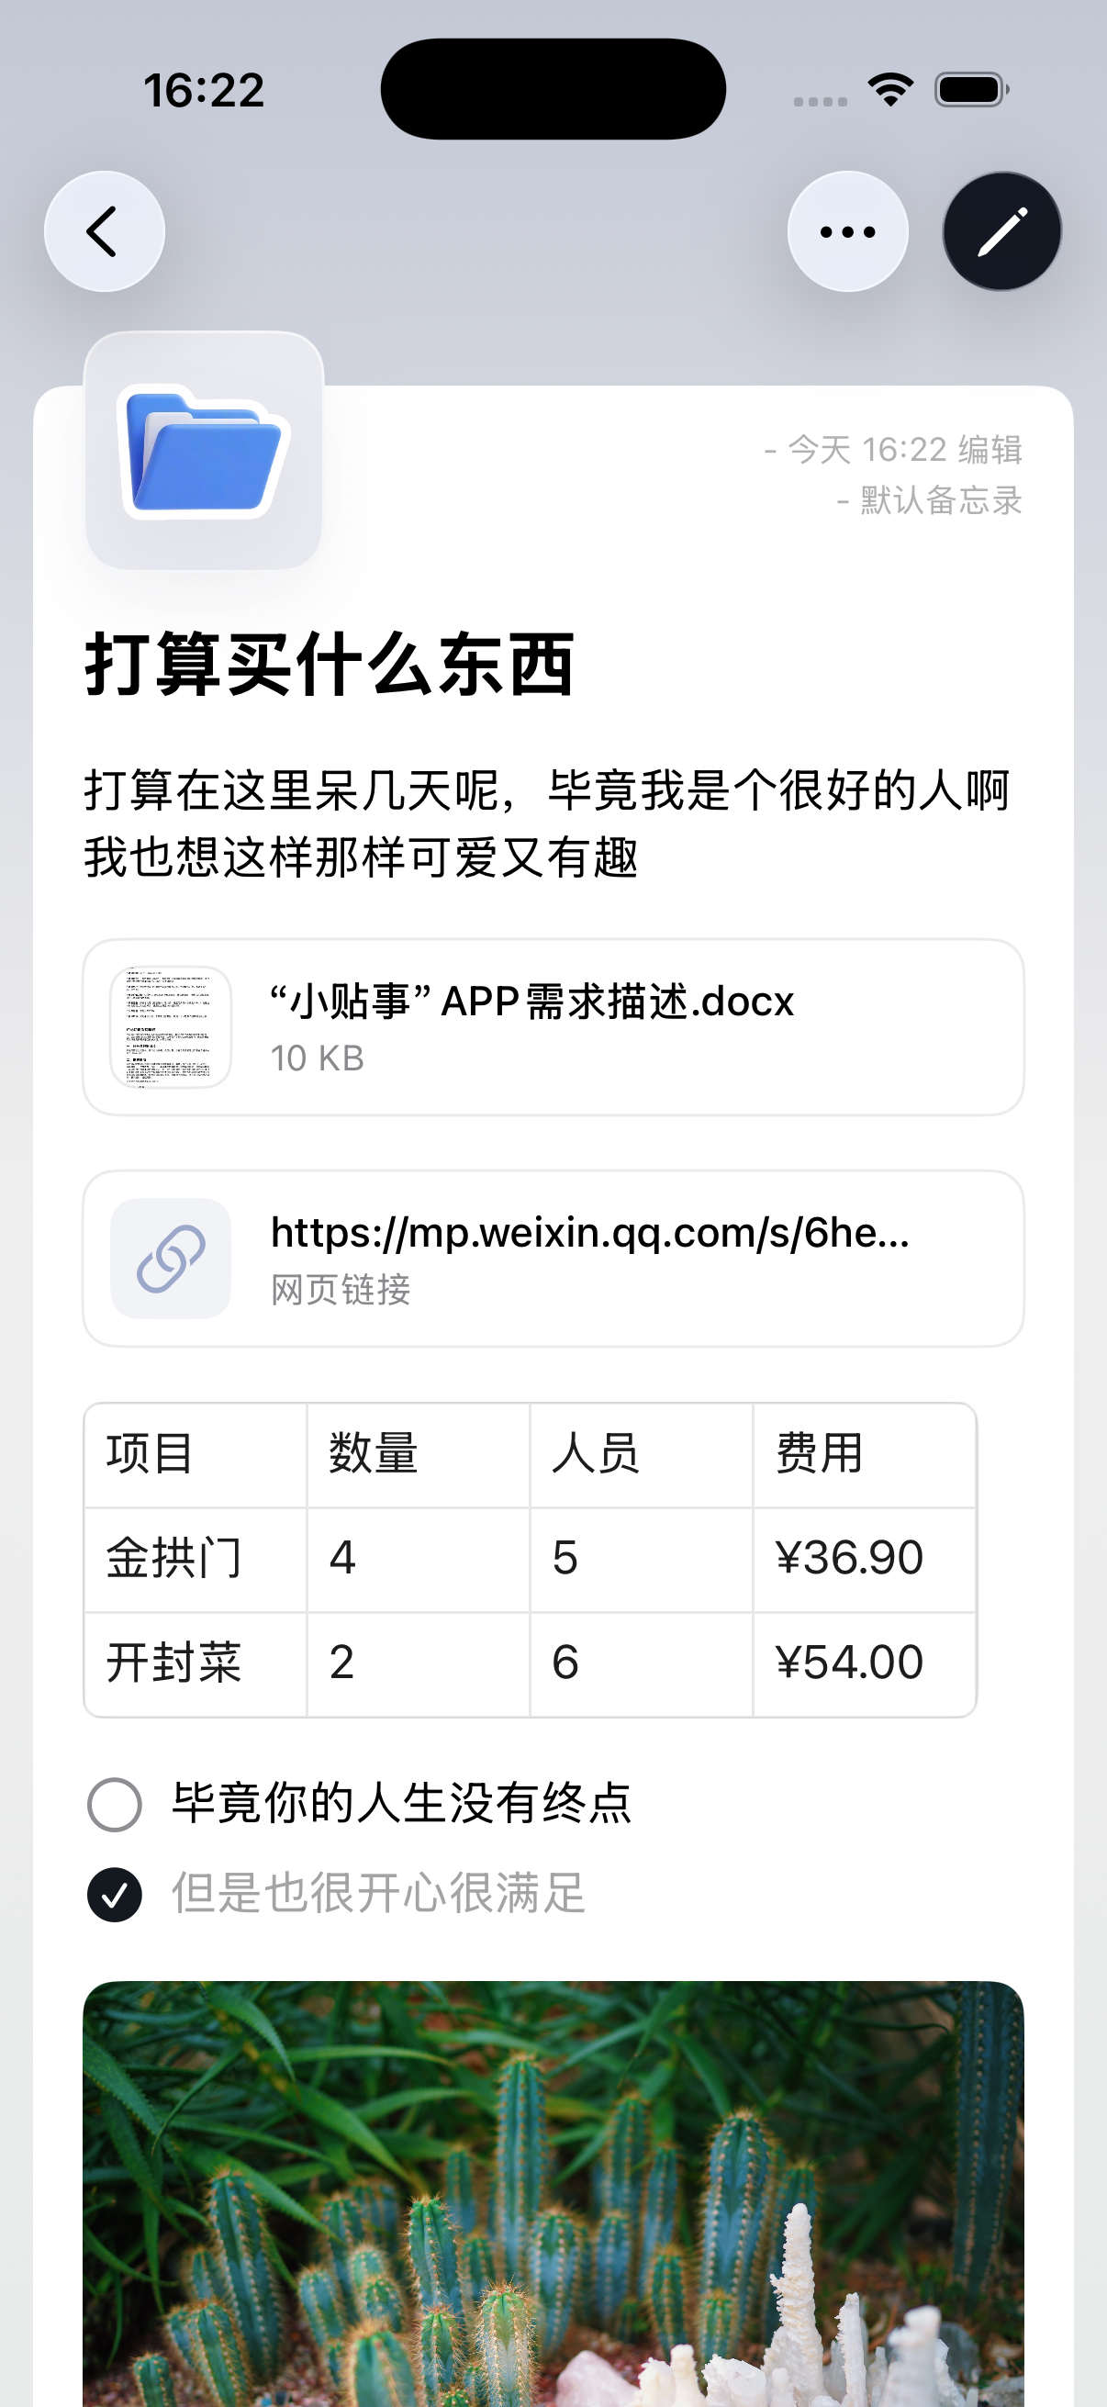Viewport: 1107px width, 2407px height.
Task: Open the three-dot more options menu
Action: 847,230
